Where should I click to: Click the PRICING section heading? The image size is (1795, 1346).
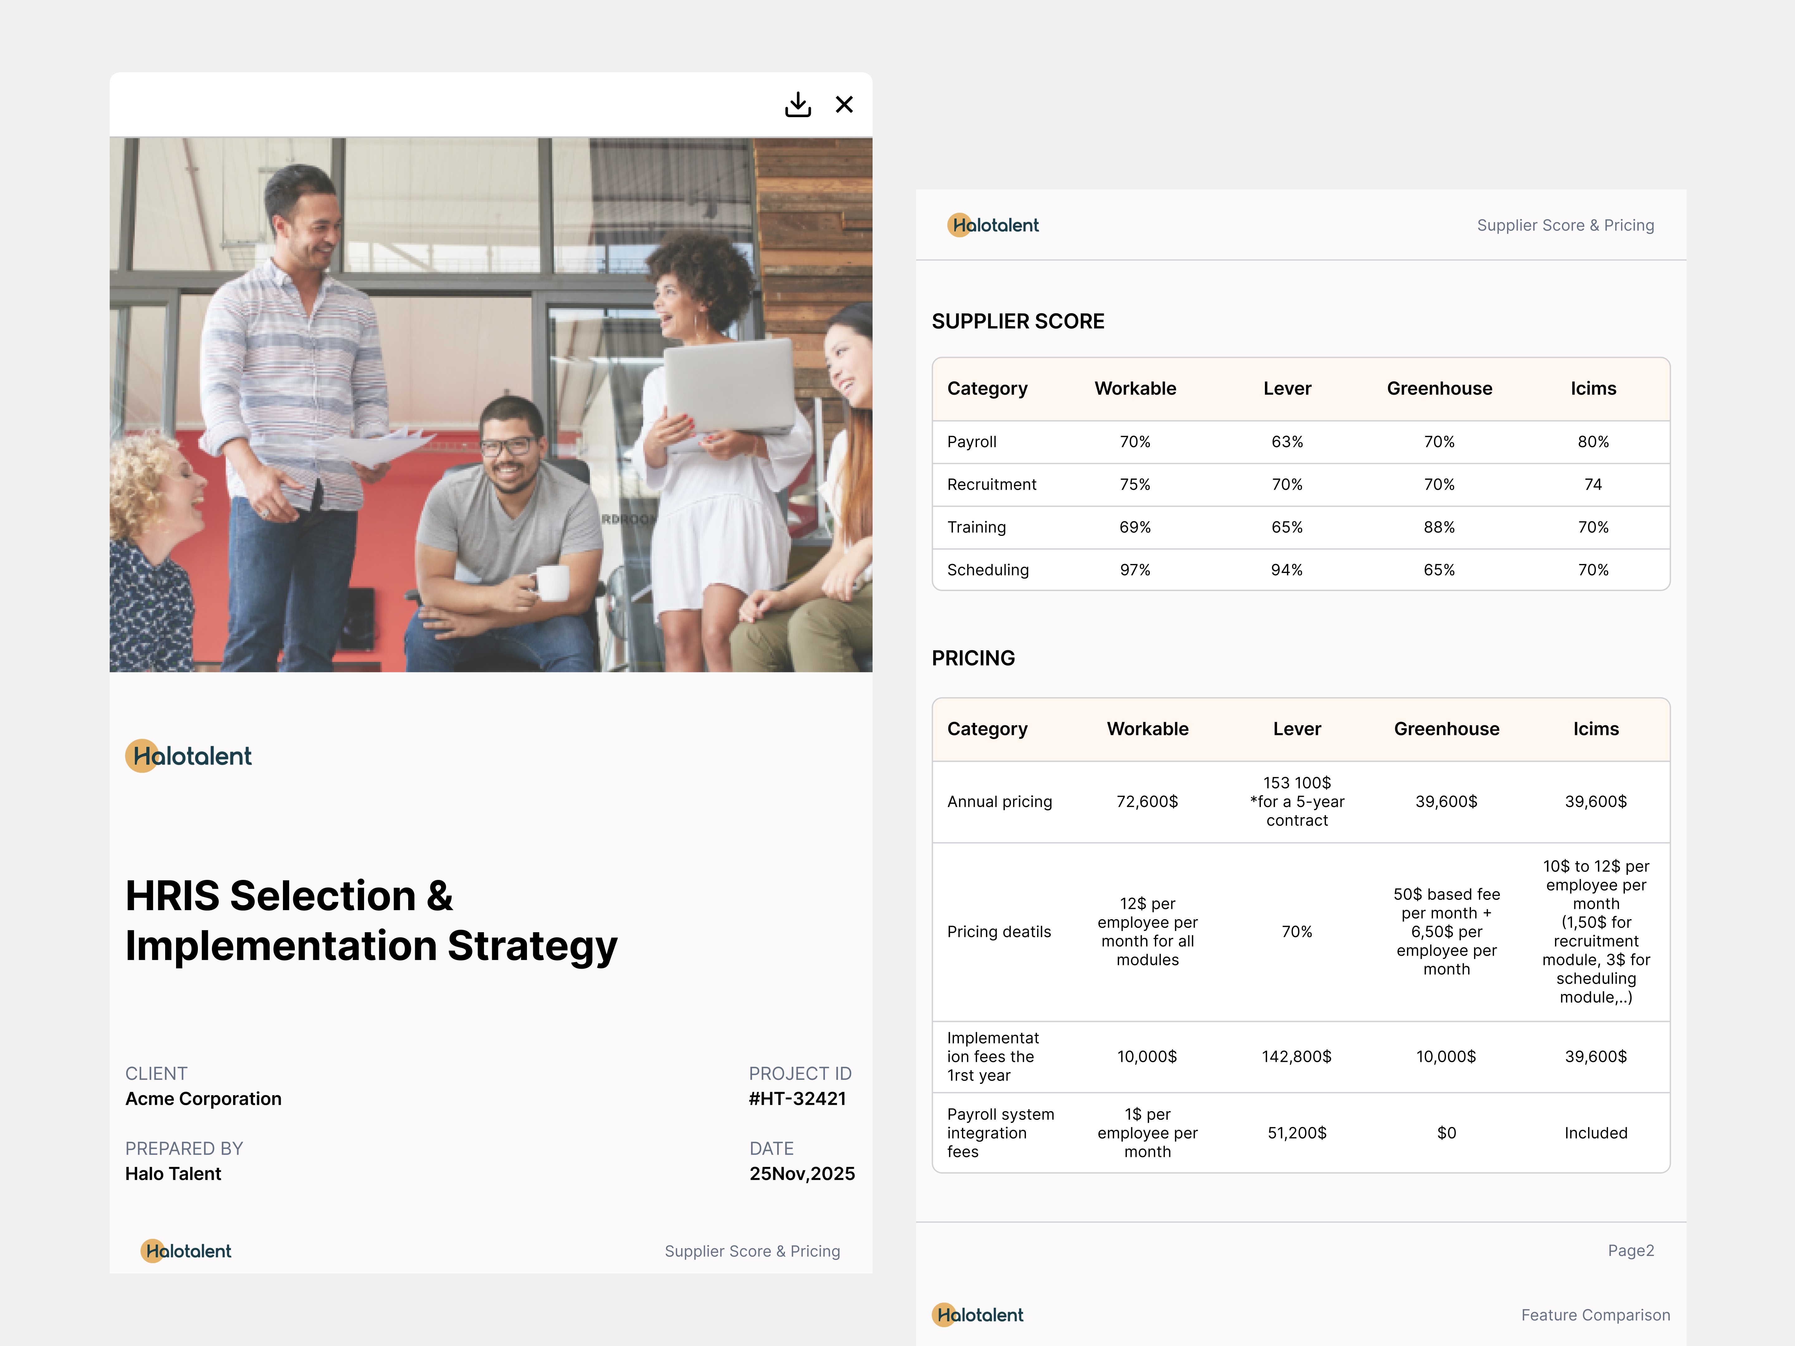(973, 658)
